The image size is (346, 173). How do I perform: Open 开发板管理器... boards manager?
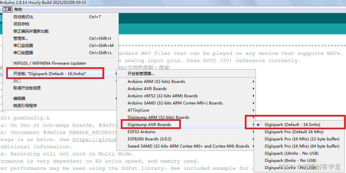(186, 74)
